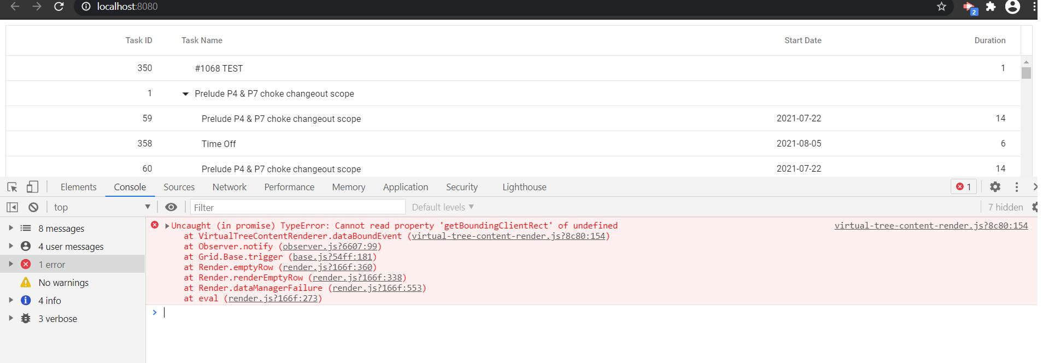This screenshot has width=1043, height=363.
Task: Switch to the Network tab
Action: (x=229, y=187)
